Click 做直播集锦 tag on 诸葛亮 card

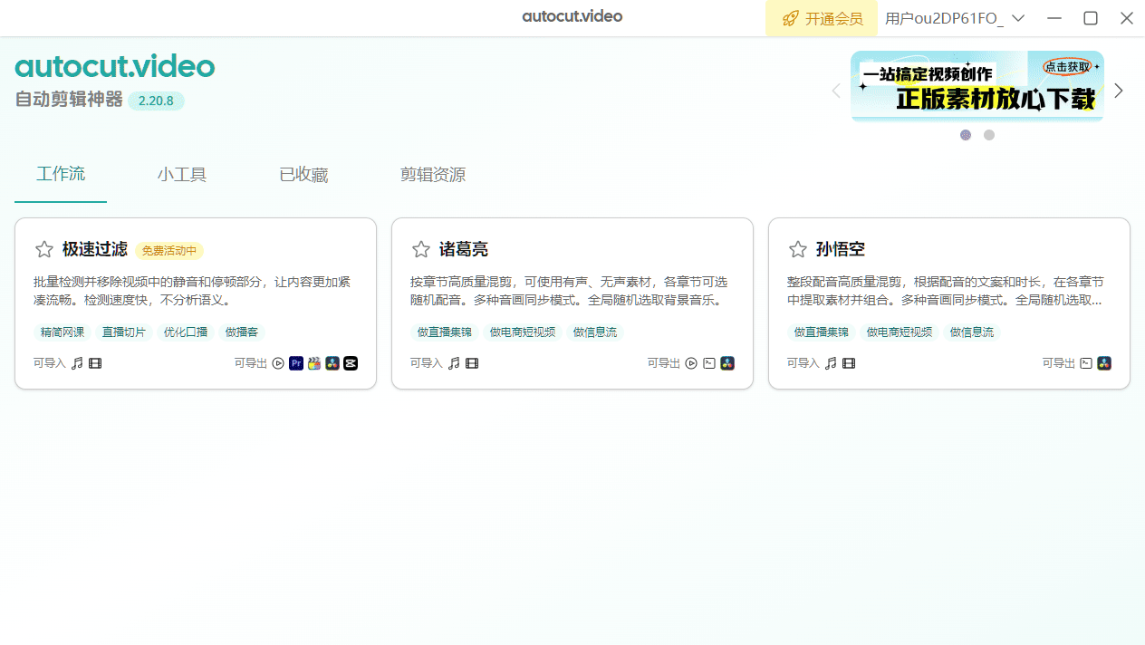point(445,332)
